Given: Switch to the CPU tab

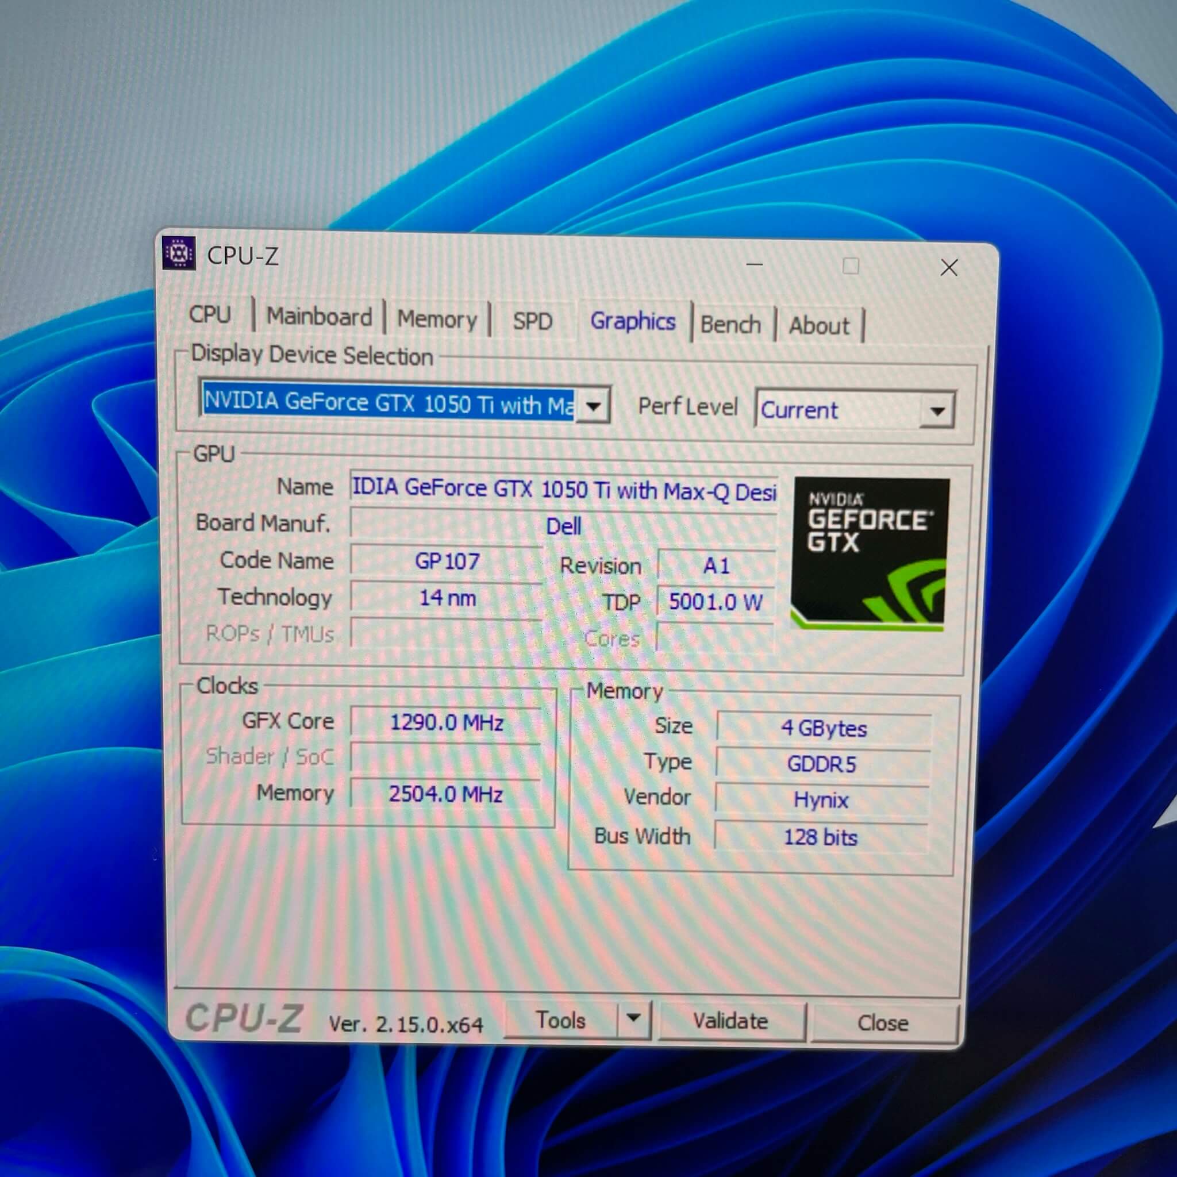Looking at the screenshot, I should [210, 314].
